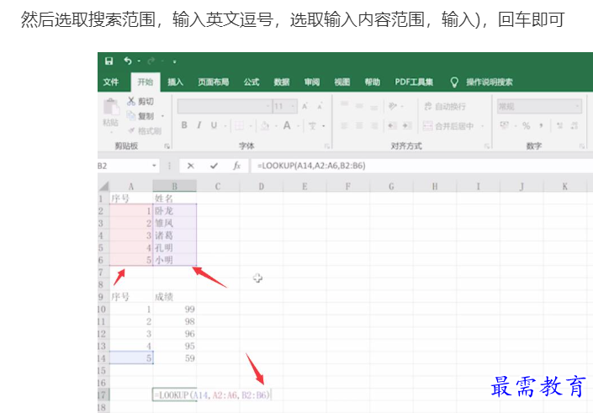Click the 复制 copy button
The width and height of the screenshot is (593, 413).
pyautogui.click(x=140, y=116)
